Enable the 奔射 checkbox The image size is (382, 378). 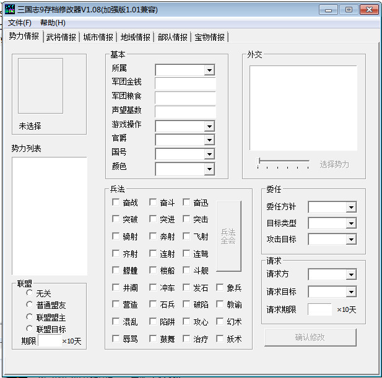coord(153,236)
